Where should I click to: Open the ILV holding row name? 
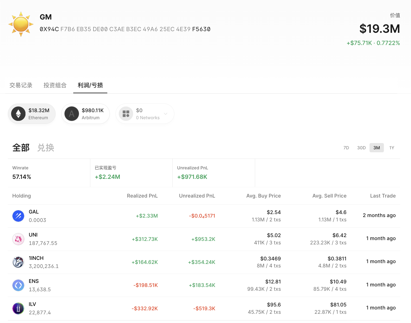[33, 304]
